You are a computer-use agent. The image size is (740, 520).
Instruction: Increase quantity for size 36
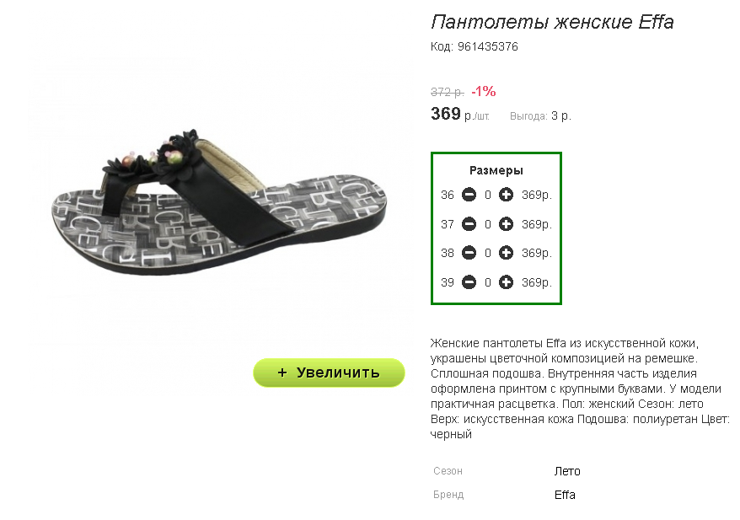pyautogui.click(x=506, y=195)
